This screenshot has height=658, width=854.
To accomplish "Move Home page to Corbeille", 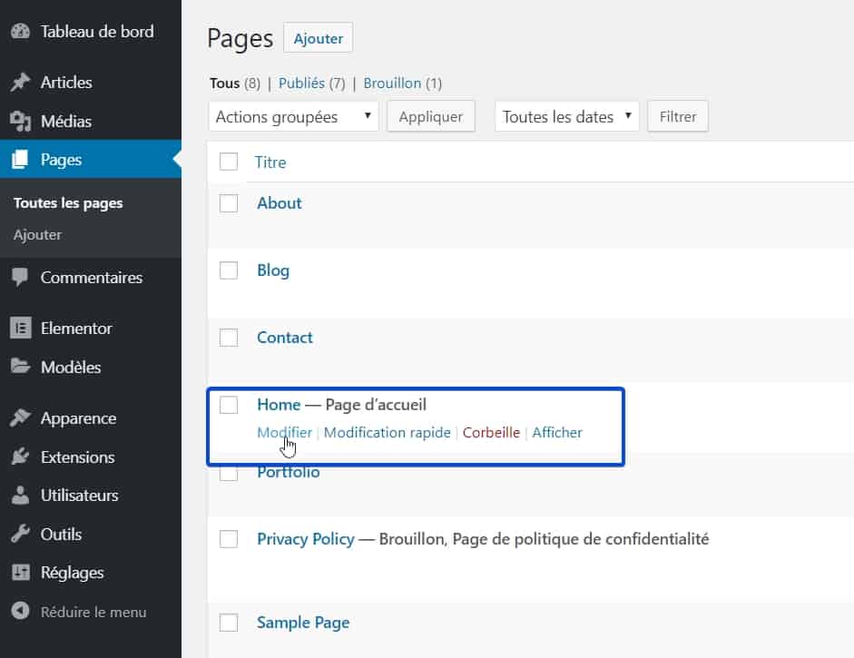I will click(491, 433).
